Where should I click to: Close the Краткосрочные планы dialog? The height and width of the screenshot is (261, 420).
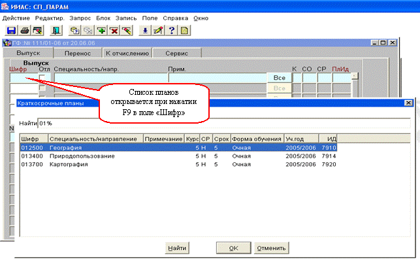tap(408, 103)
